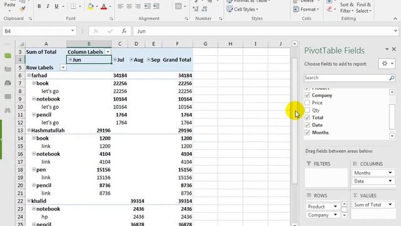Open the Name Box dropdown
Viewport: 401px width, 226px height.
tap(73, 31)
